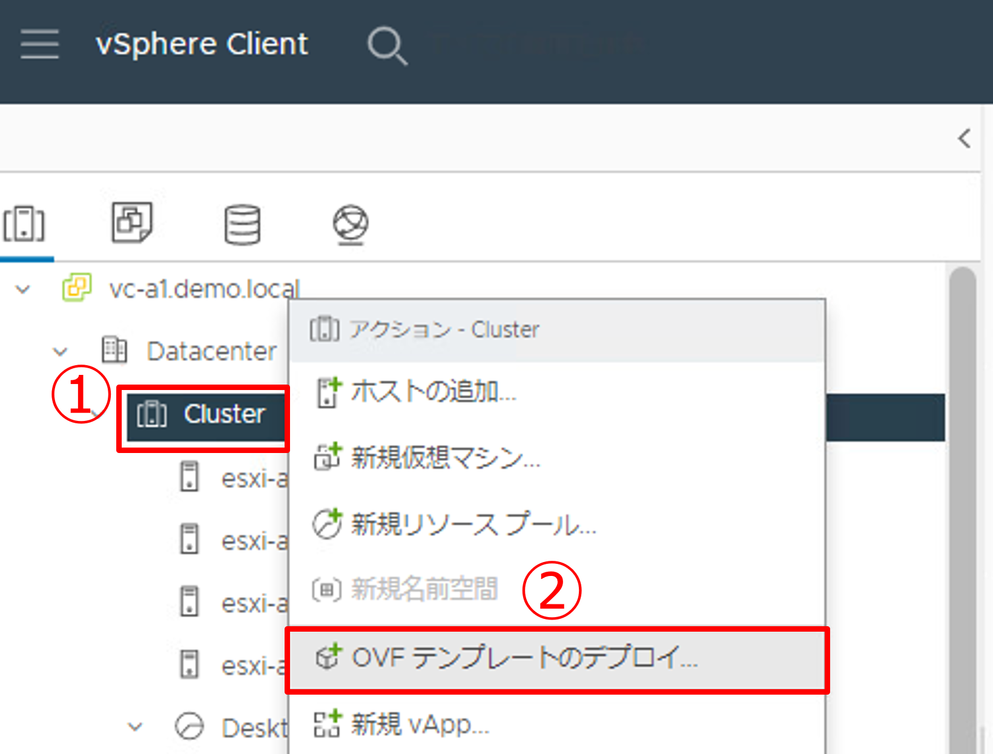Open the Storage inventory view icon
The width and height of the screenshot is (993, 754).
tap(242, 224)
